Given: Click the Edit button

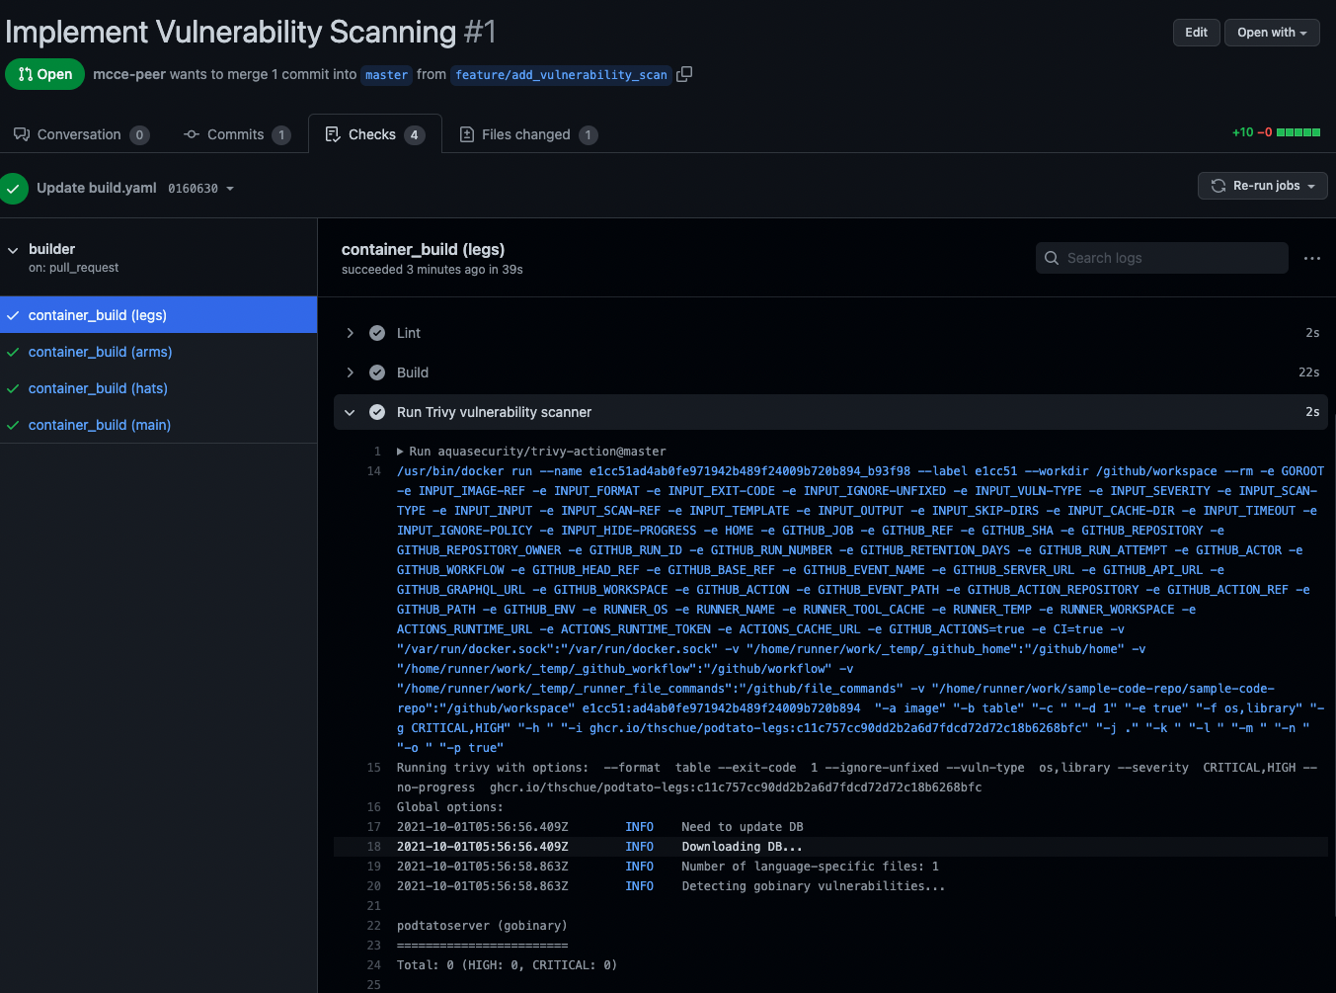Looking at the screenshot, I should click(1196, 32).
